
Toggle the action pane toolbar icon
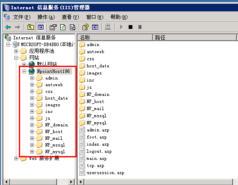pyautogui.click(x=95, y=27)
